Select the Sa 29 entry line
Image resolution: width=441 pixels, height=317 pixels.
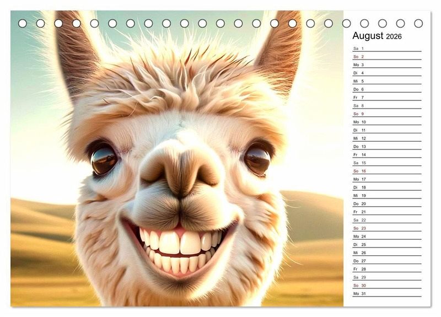coord(386,277)
